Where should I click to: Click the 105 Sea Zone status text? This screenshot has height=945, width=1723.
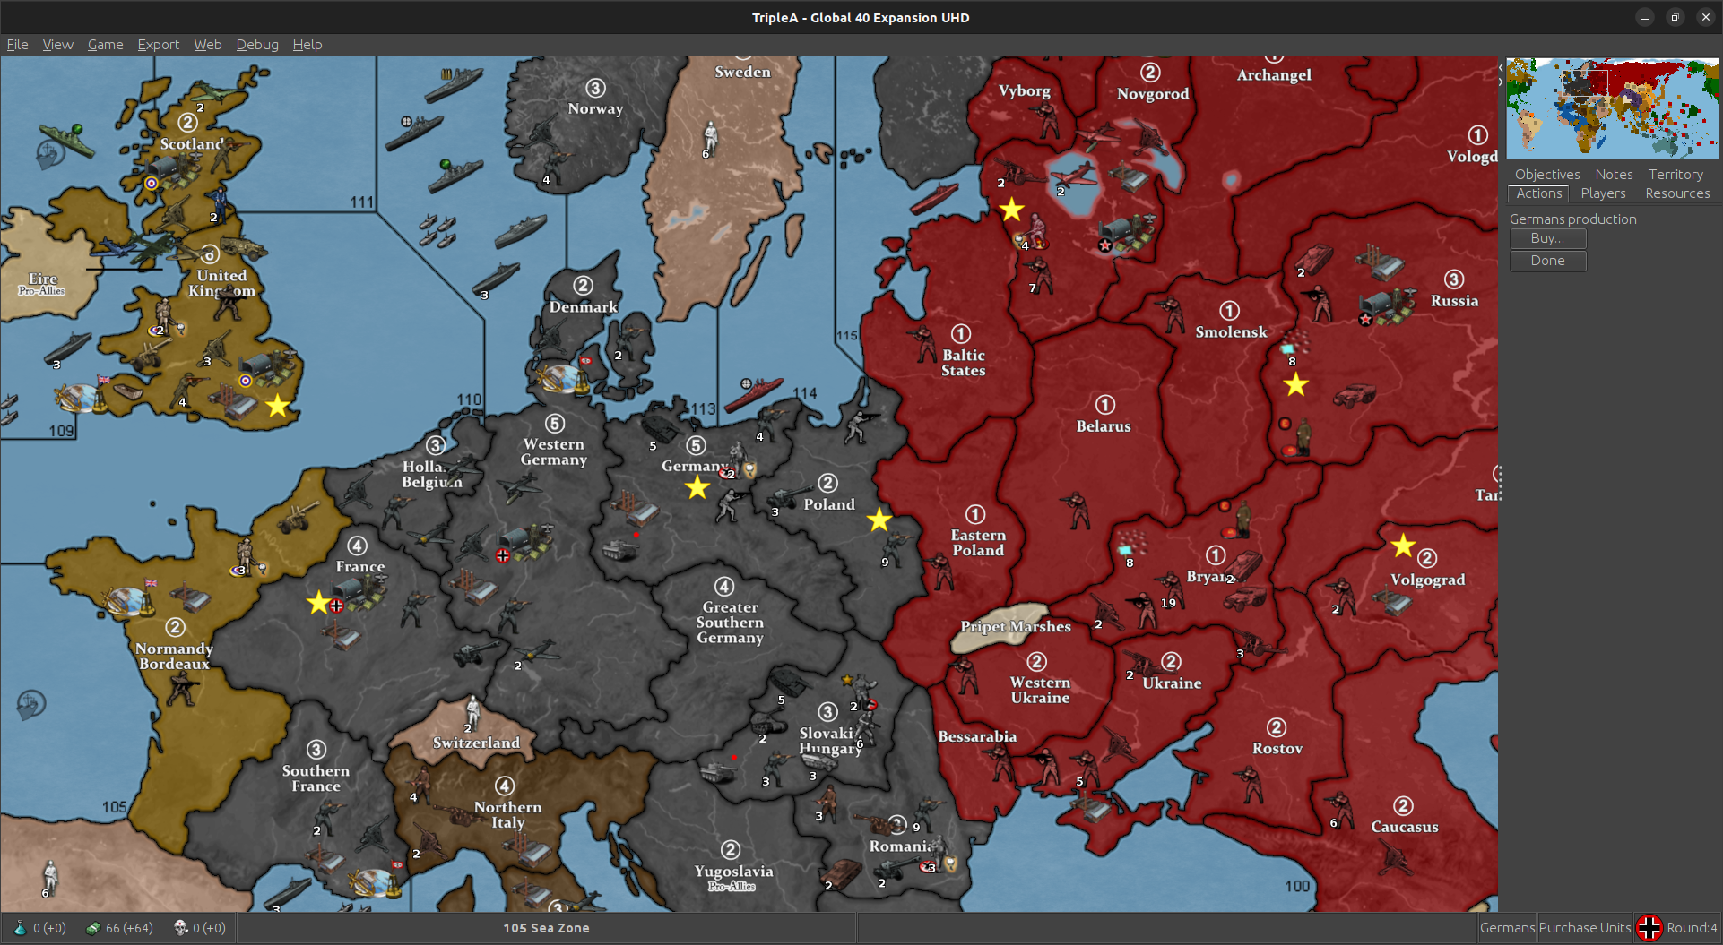[x=546, y=928]
